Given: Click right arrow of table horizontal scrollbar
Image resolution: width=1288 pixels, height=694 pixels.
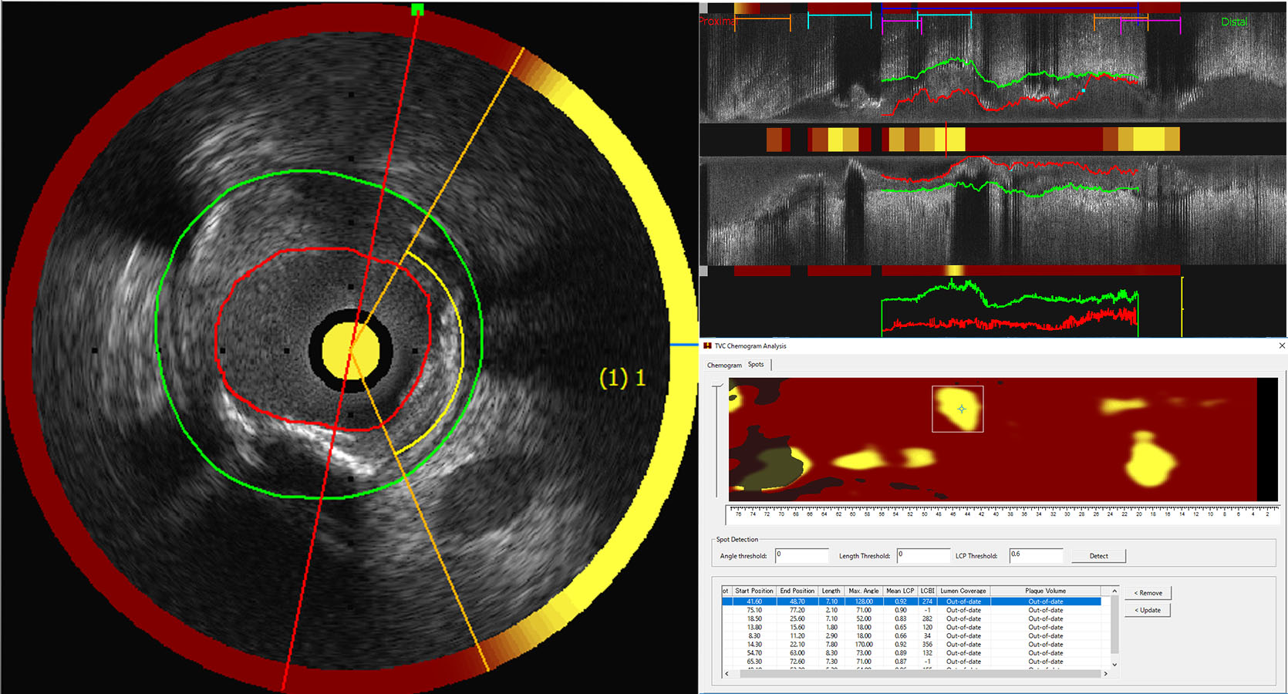Looking at the screenshot, I should click(1105, 673).
